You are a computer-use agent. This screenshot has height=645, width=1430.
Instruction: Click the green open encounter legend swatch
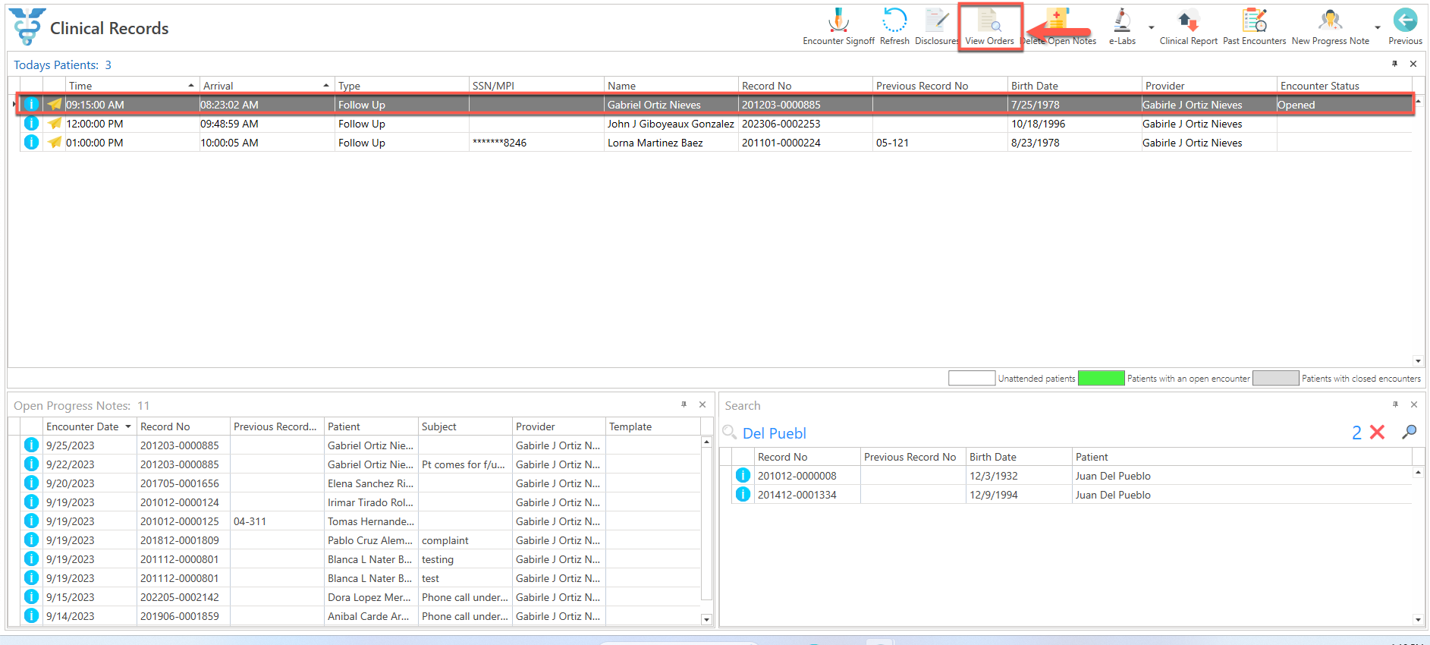pos(1102,378)
